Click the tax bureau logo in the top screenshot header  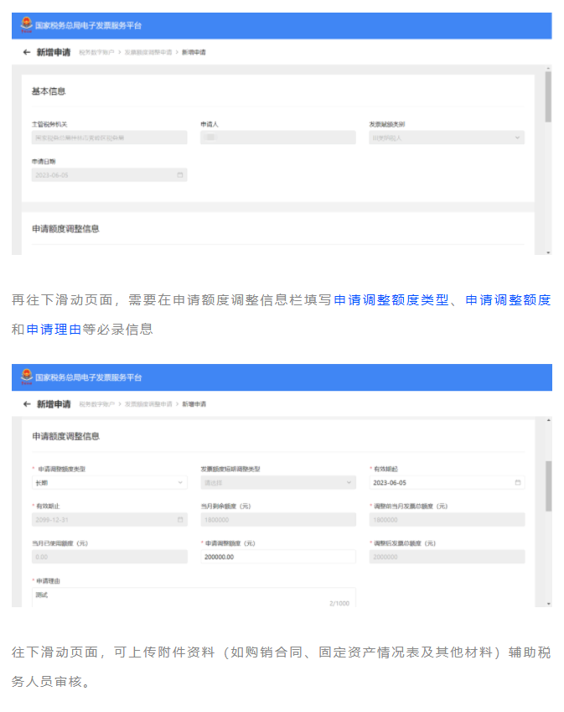tap(26, 26)
